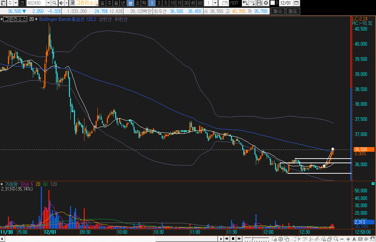Screen dimensions: 376x242
Task: Click the play button in replay controls
Action: click(221, 239)
